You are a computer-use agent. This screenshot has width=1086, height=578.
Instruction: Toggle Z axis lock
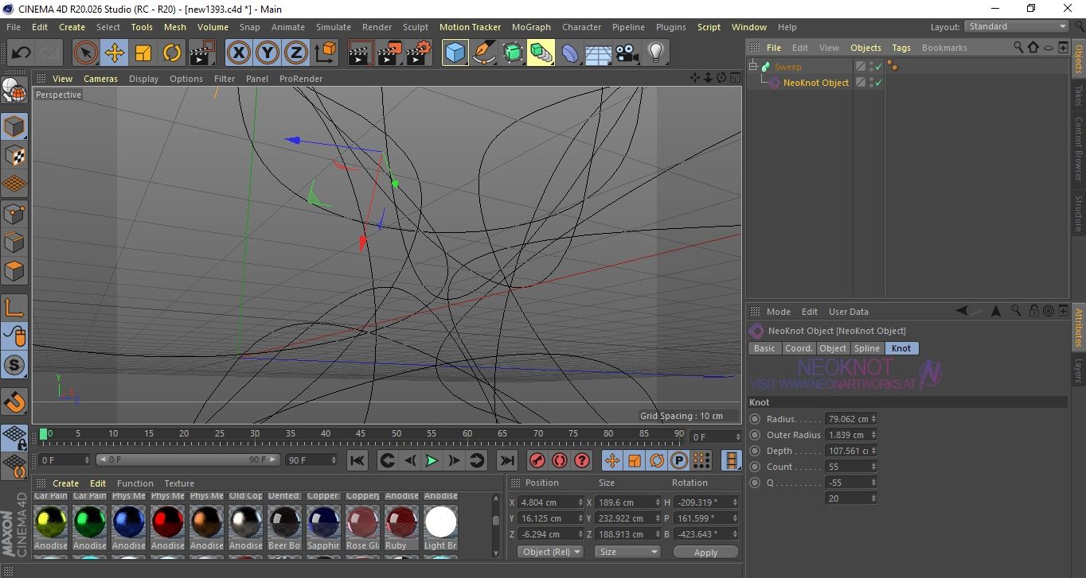point(296,53)
